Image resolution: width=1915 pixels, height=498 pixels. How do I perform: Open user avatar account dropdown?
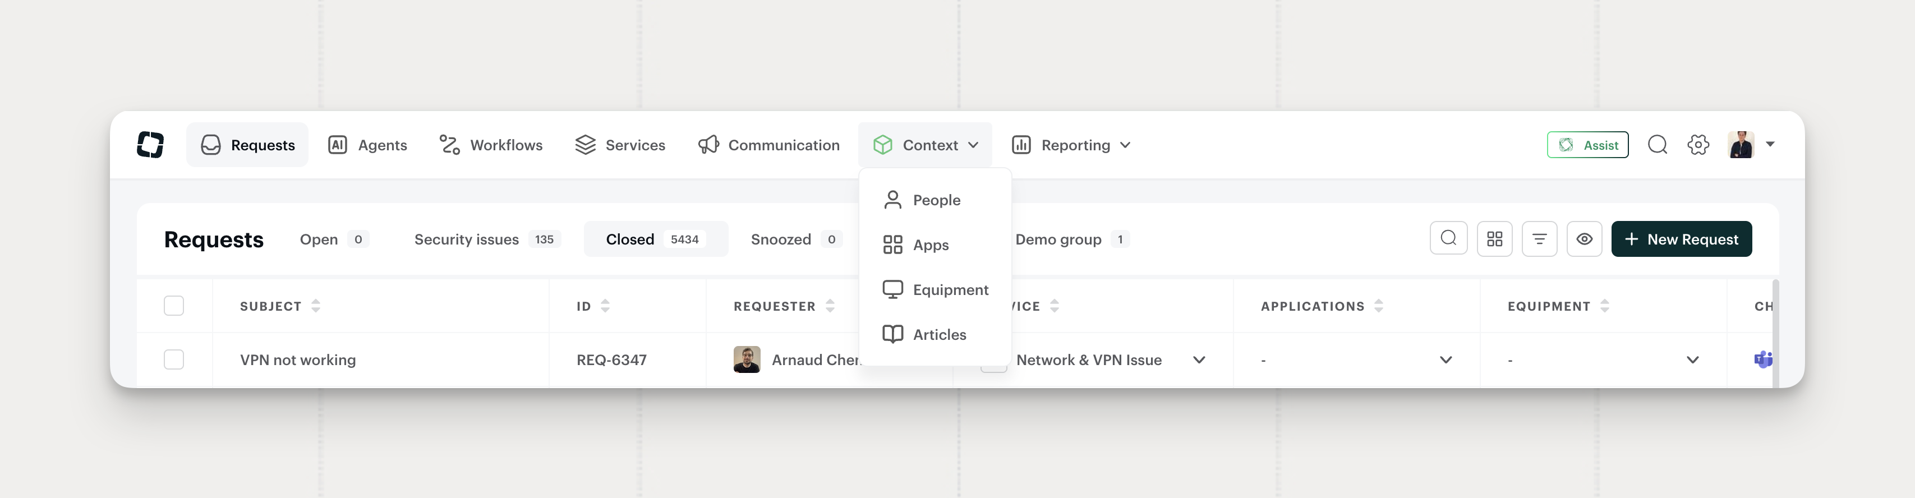point(1751,144)
